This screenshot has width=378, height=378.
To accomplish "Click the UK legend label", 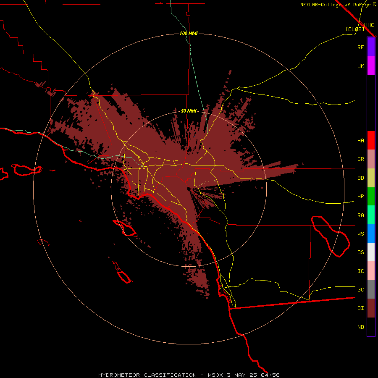I will pyautogui.click(x=361, y=66).
